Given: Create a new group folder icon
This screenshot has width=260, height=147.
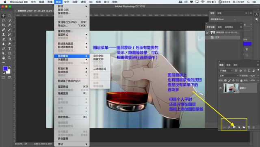Looking at the screenshot, I should coord(244,127).
